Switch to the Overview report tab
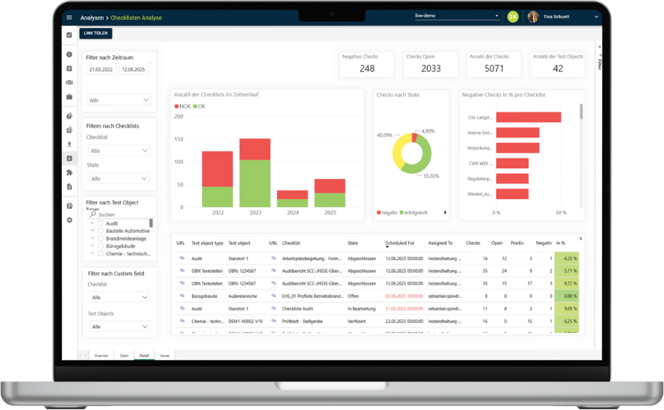Viewport: 664px width, 410px height. pyautogui.click(x=101, y=356)
